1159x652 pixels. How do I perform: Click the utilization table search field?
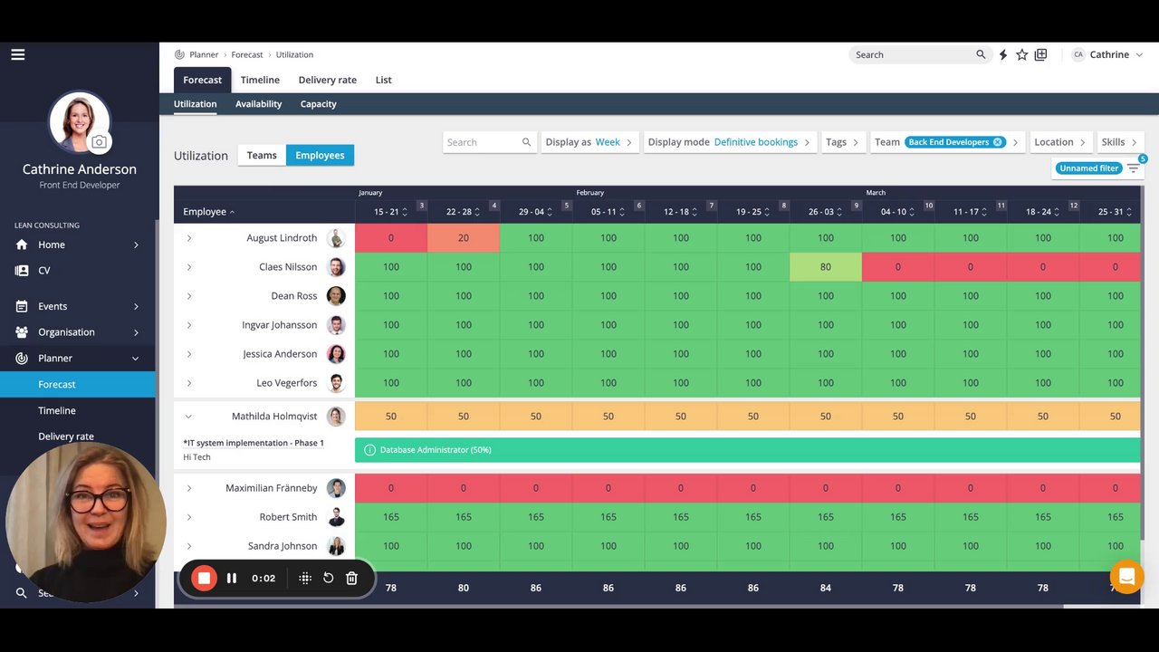point(489,142)
